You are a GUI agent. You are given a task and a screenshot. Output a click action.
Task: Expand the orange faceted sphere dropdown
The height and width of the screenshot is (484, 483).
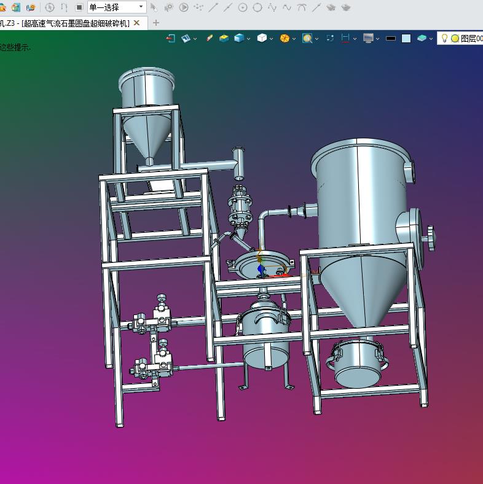(x=294, y=39)
